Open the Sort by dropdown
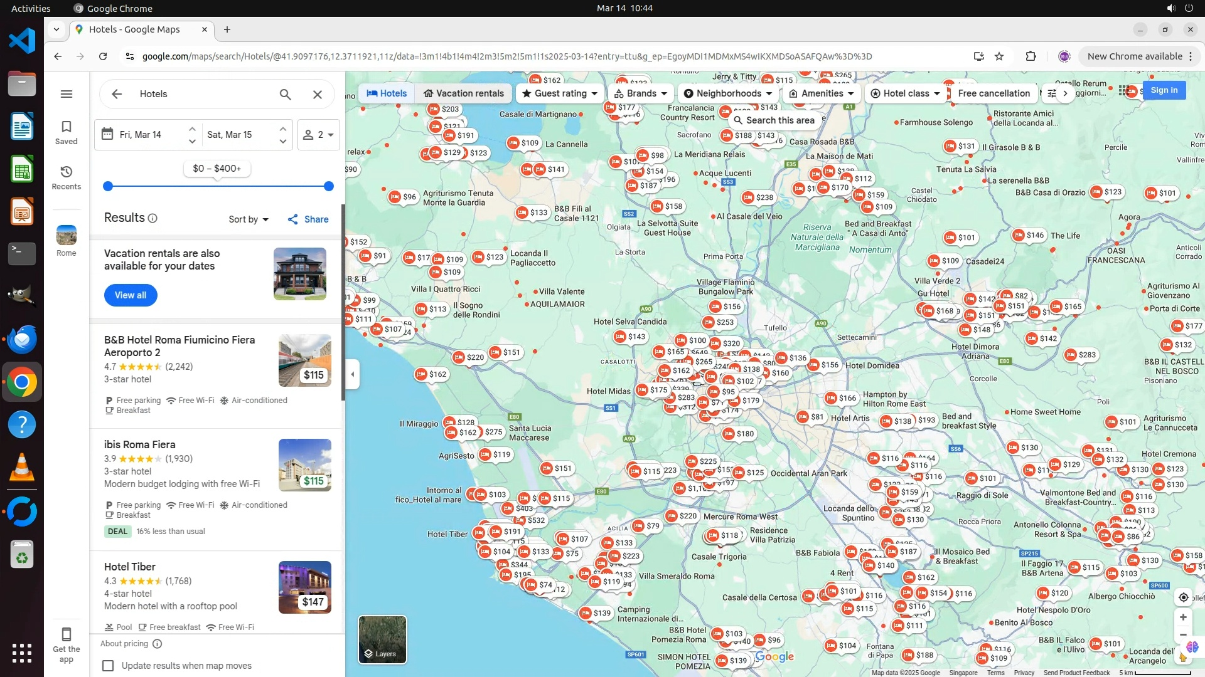The height and width of the screenshot is (677, 1205). click(249, 219)
